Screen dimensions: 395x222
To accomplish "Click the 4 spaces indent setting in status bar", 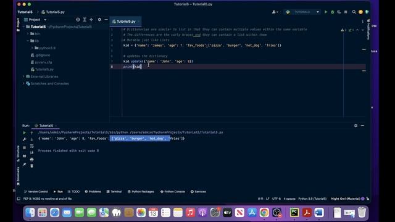I will coord(289,199).
